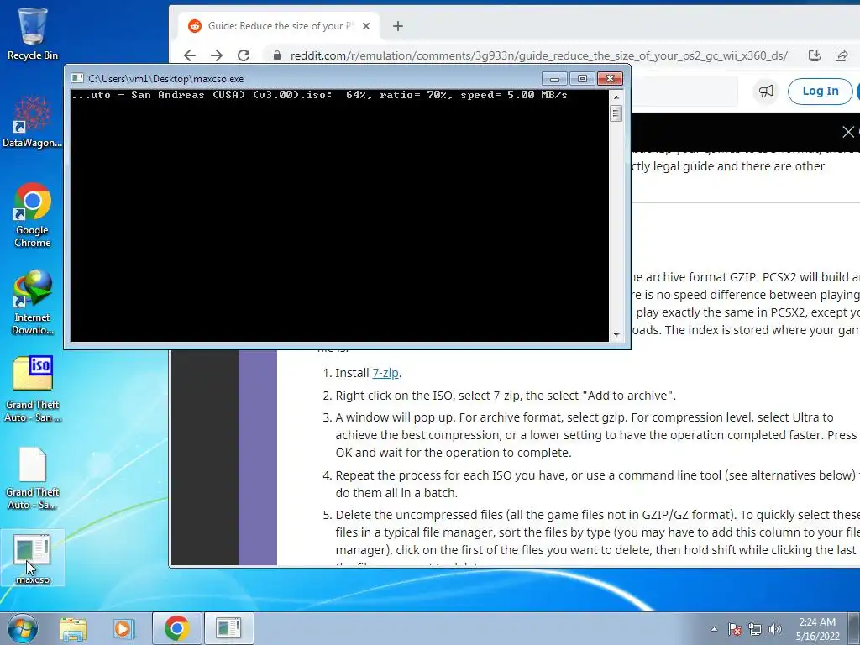Click the Reddit Log In button

(820, 91)
